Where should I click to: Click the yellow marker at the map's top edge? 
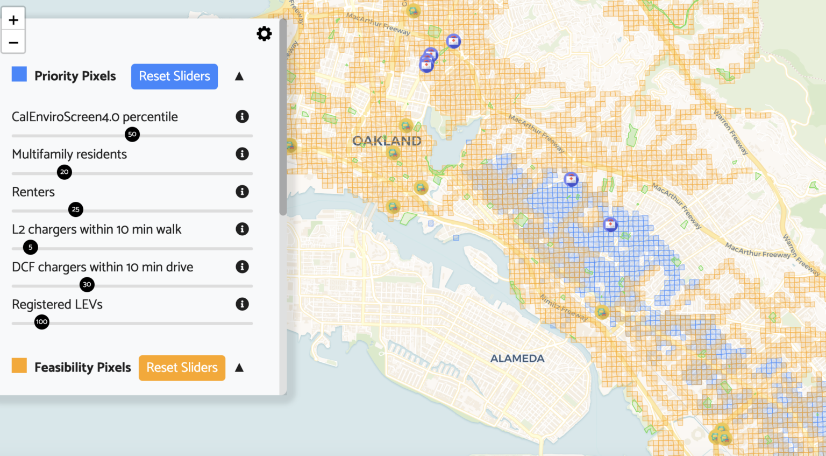coord(413,11)
